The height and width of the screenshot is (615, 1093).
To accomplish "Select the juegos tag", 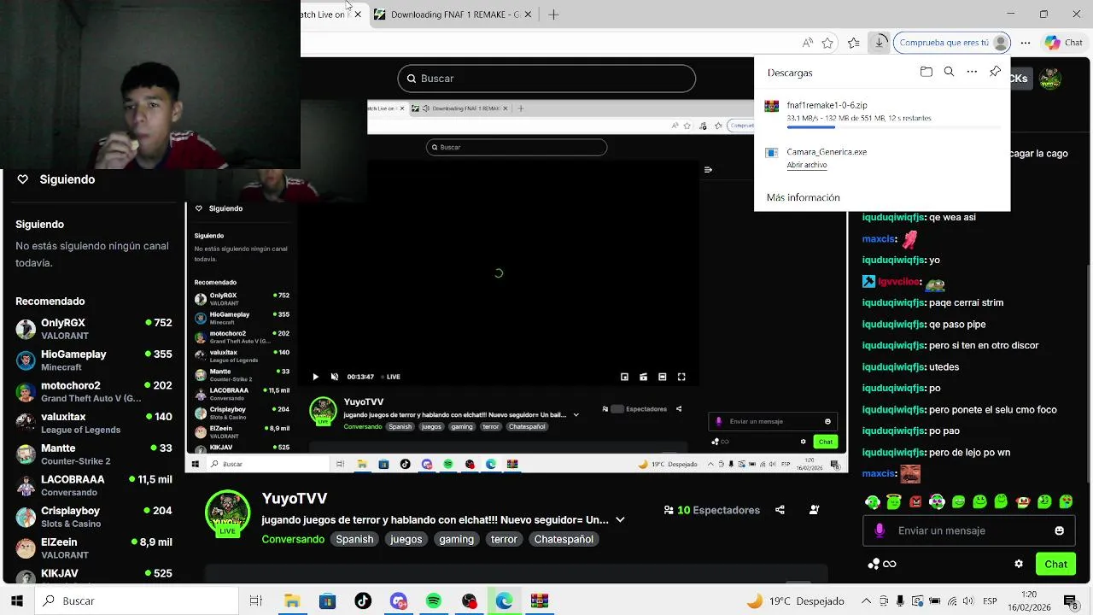I will [406, 539].
